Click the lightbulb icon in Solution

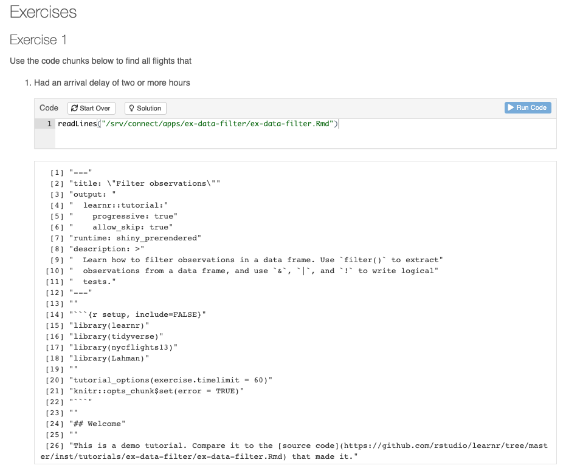131,108
